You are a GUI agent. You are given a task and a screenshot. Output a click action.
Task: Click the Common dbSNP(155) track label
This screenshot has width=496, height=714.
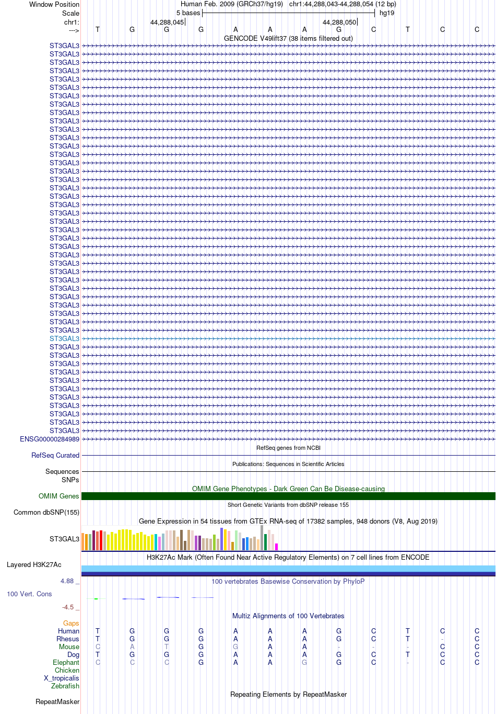(46, 512)
